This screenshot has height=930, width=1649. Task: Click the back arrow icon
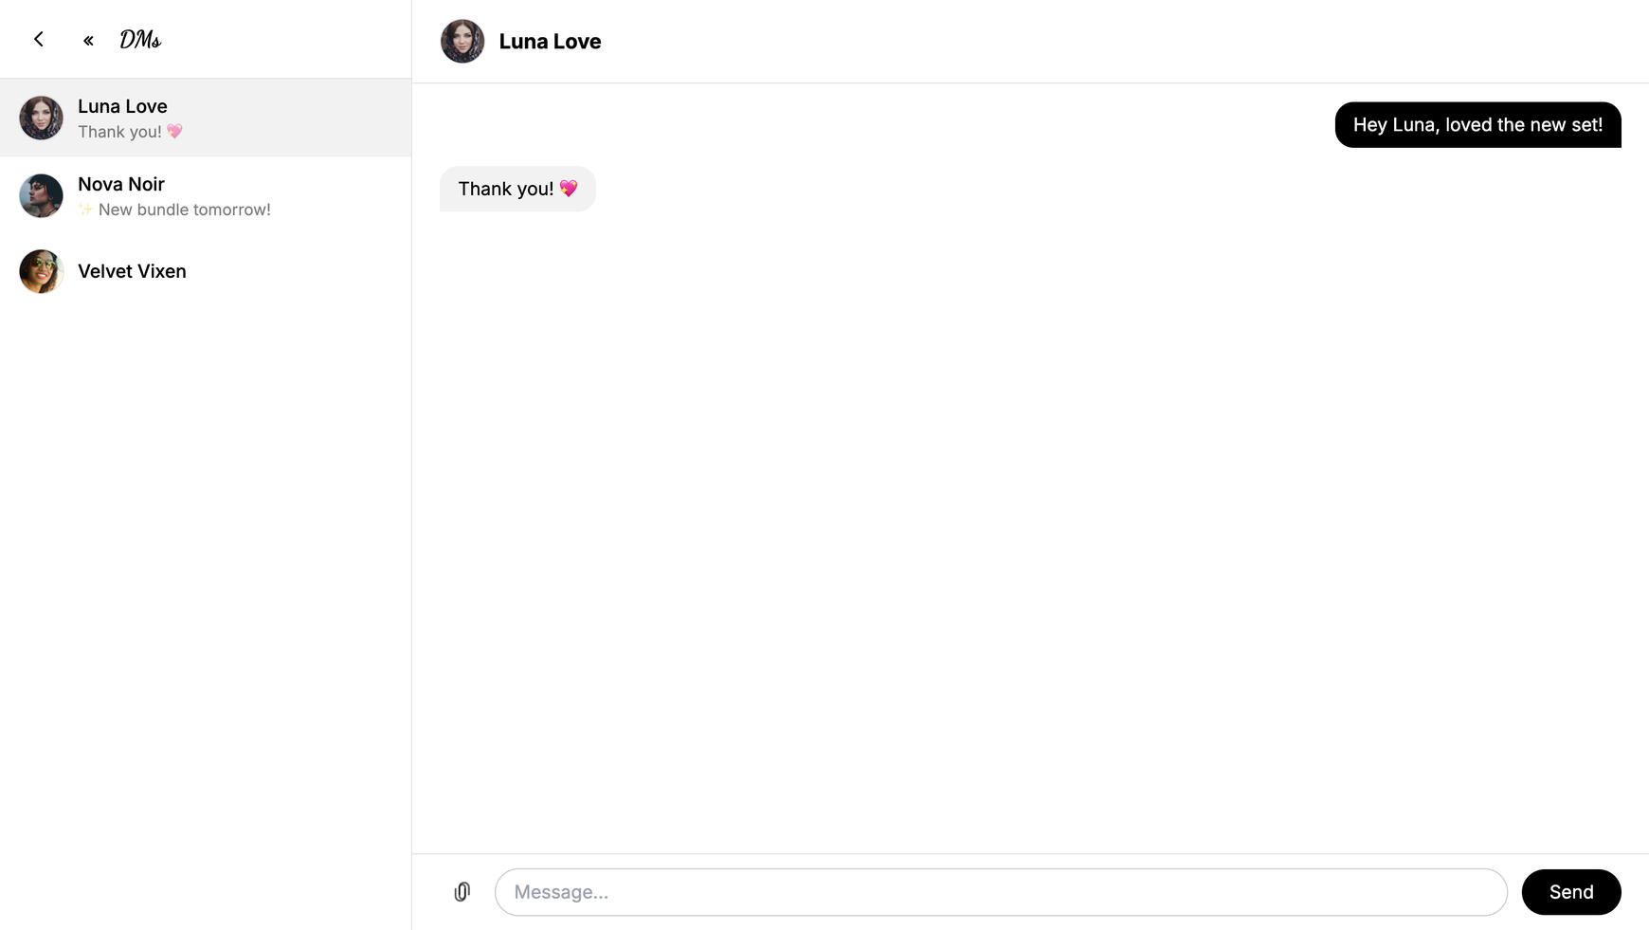[x=39, y=39]
